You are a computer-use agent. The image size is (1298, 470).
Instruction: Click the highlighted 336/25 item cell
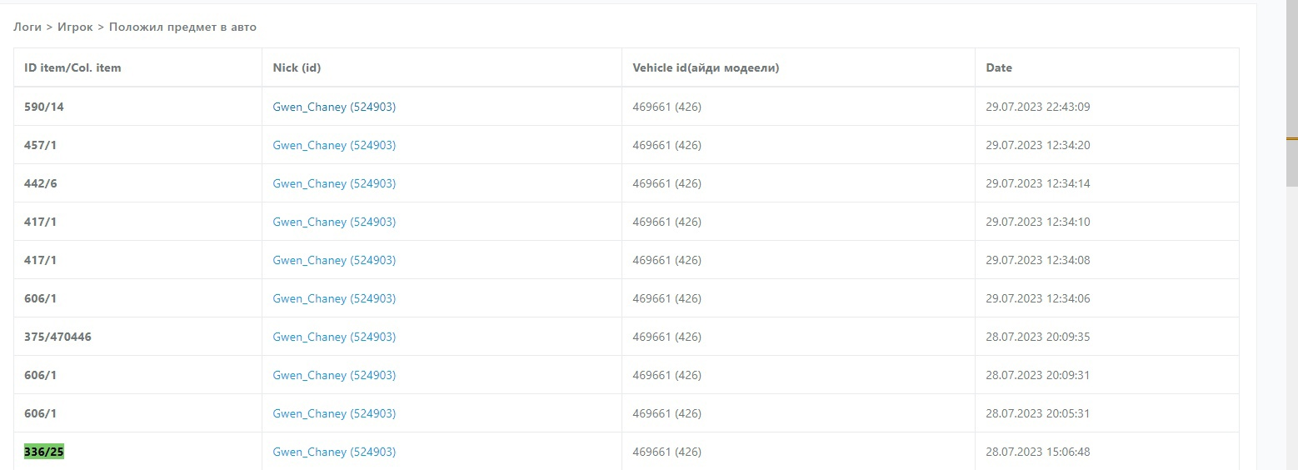(44, 452)
